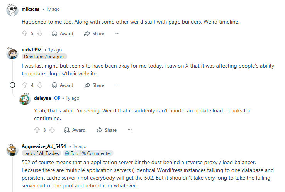Collapse the mds1992 comment thread
285x192 pixels.
click(12, 85)
